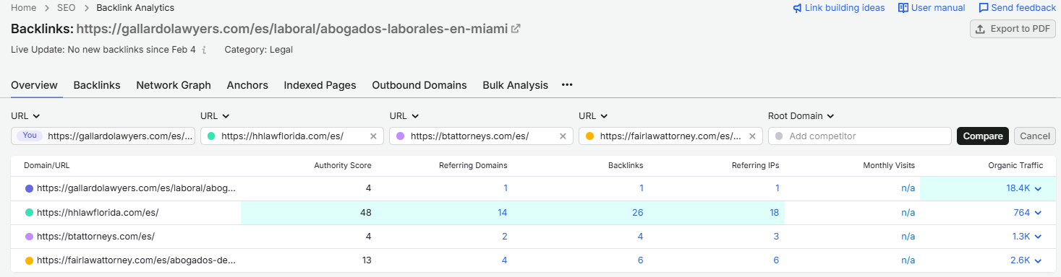Open the Bulk Analysis tab
1061x277 pixels.
coord(516,85)
